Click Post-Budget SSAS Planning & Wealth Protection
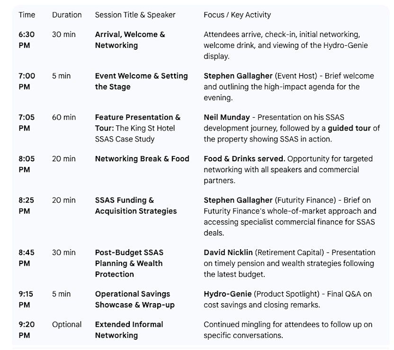 click(x=129, y=263)
